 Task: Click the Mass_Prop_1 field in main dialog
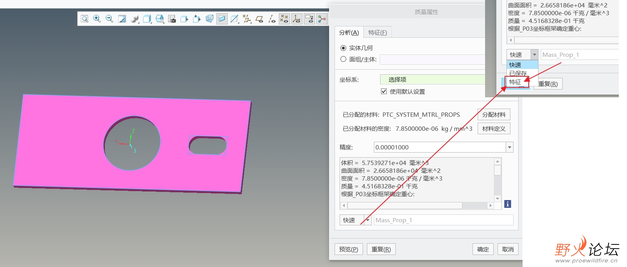443,220
